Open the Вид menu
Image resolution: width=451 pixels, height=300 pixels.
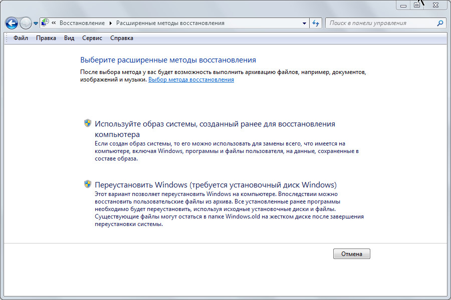click(69, 38)
